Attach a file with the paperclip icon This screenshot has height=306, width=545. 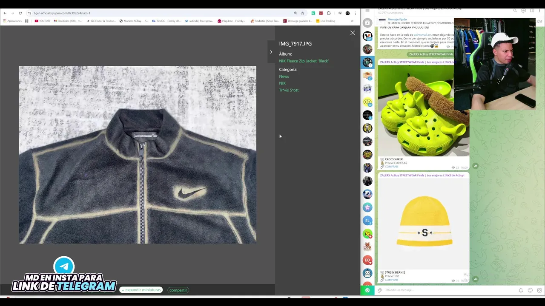[x=380, y=290]
